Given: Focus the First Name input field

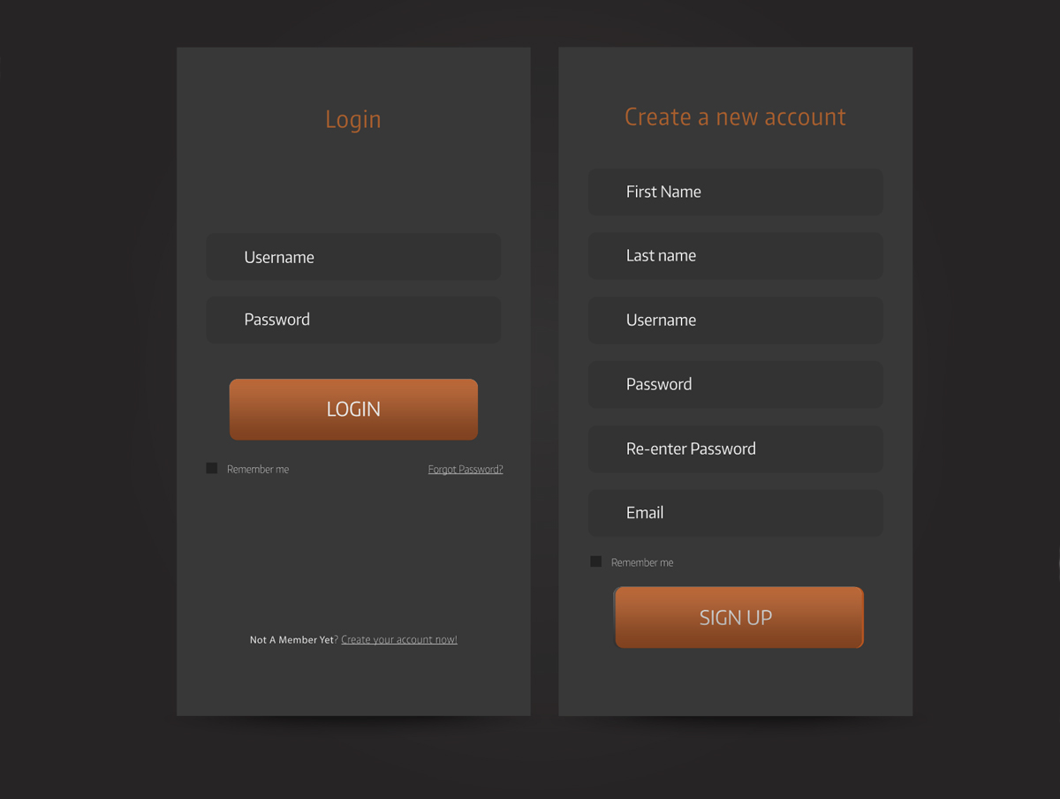Looking at the screenshot, I should [736, 192].
